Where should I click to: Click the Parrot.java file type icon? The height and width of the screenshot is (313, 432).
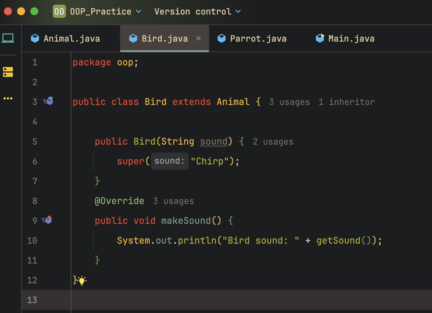coord(222,38)
